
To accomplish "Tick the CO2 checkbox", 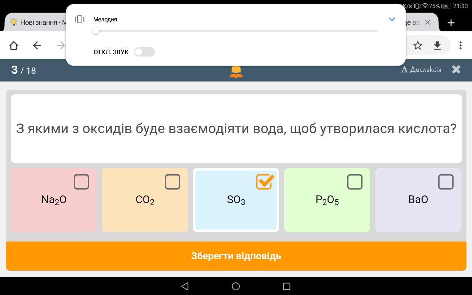I will point(172,182).
